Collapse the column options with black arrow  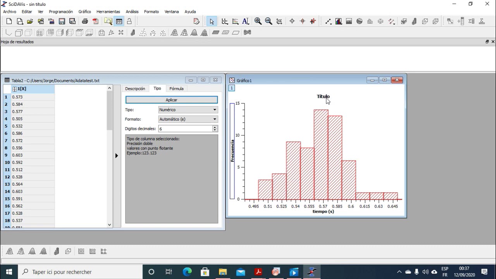click(117, 156)
